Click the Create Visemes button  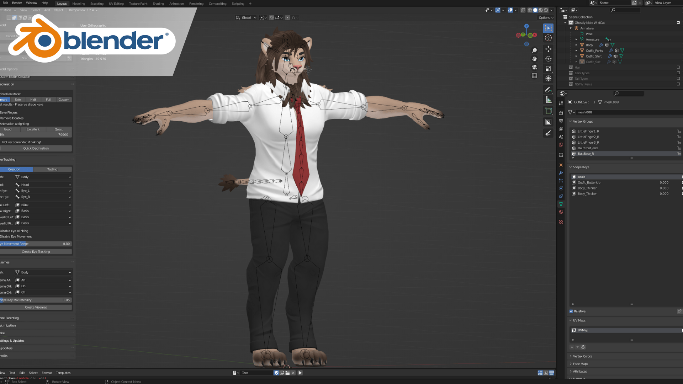tap(36, 308)
